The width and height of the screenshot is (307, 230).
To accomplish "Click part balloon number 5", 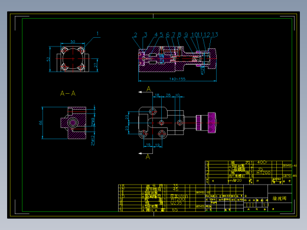I will click(x=161, y=35).
